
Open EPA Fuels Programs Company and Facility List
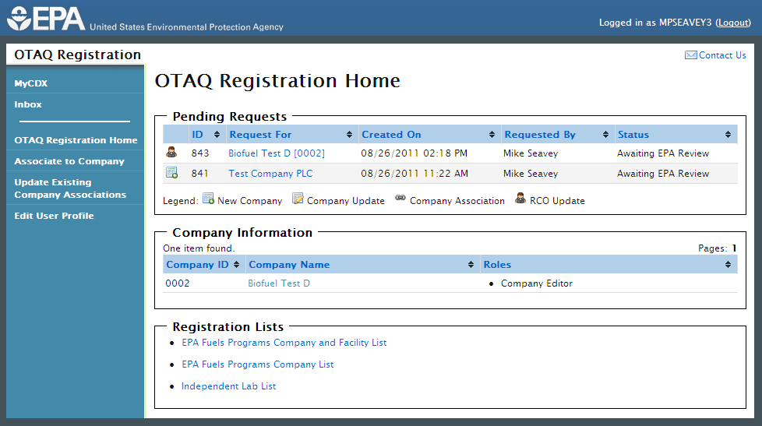pos(284,343)
